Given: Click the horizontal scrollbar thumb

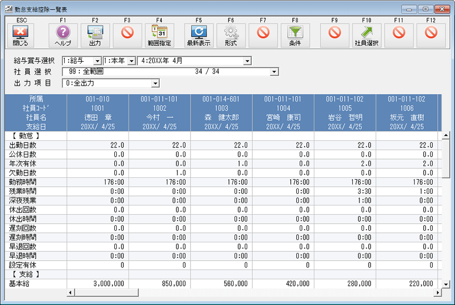Looking at the screenshot, I should (106, 292).
